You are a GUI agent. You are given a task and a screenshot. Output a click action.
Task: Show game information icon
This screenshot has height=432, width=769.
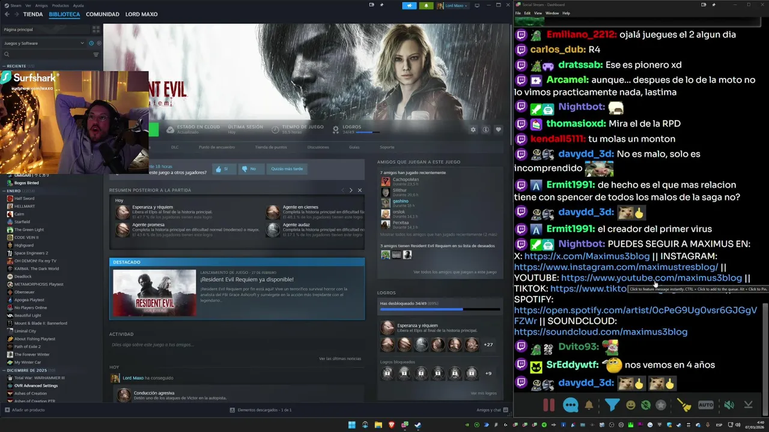pos(485,130)
